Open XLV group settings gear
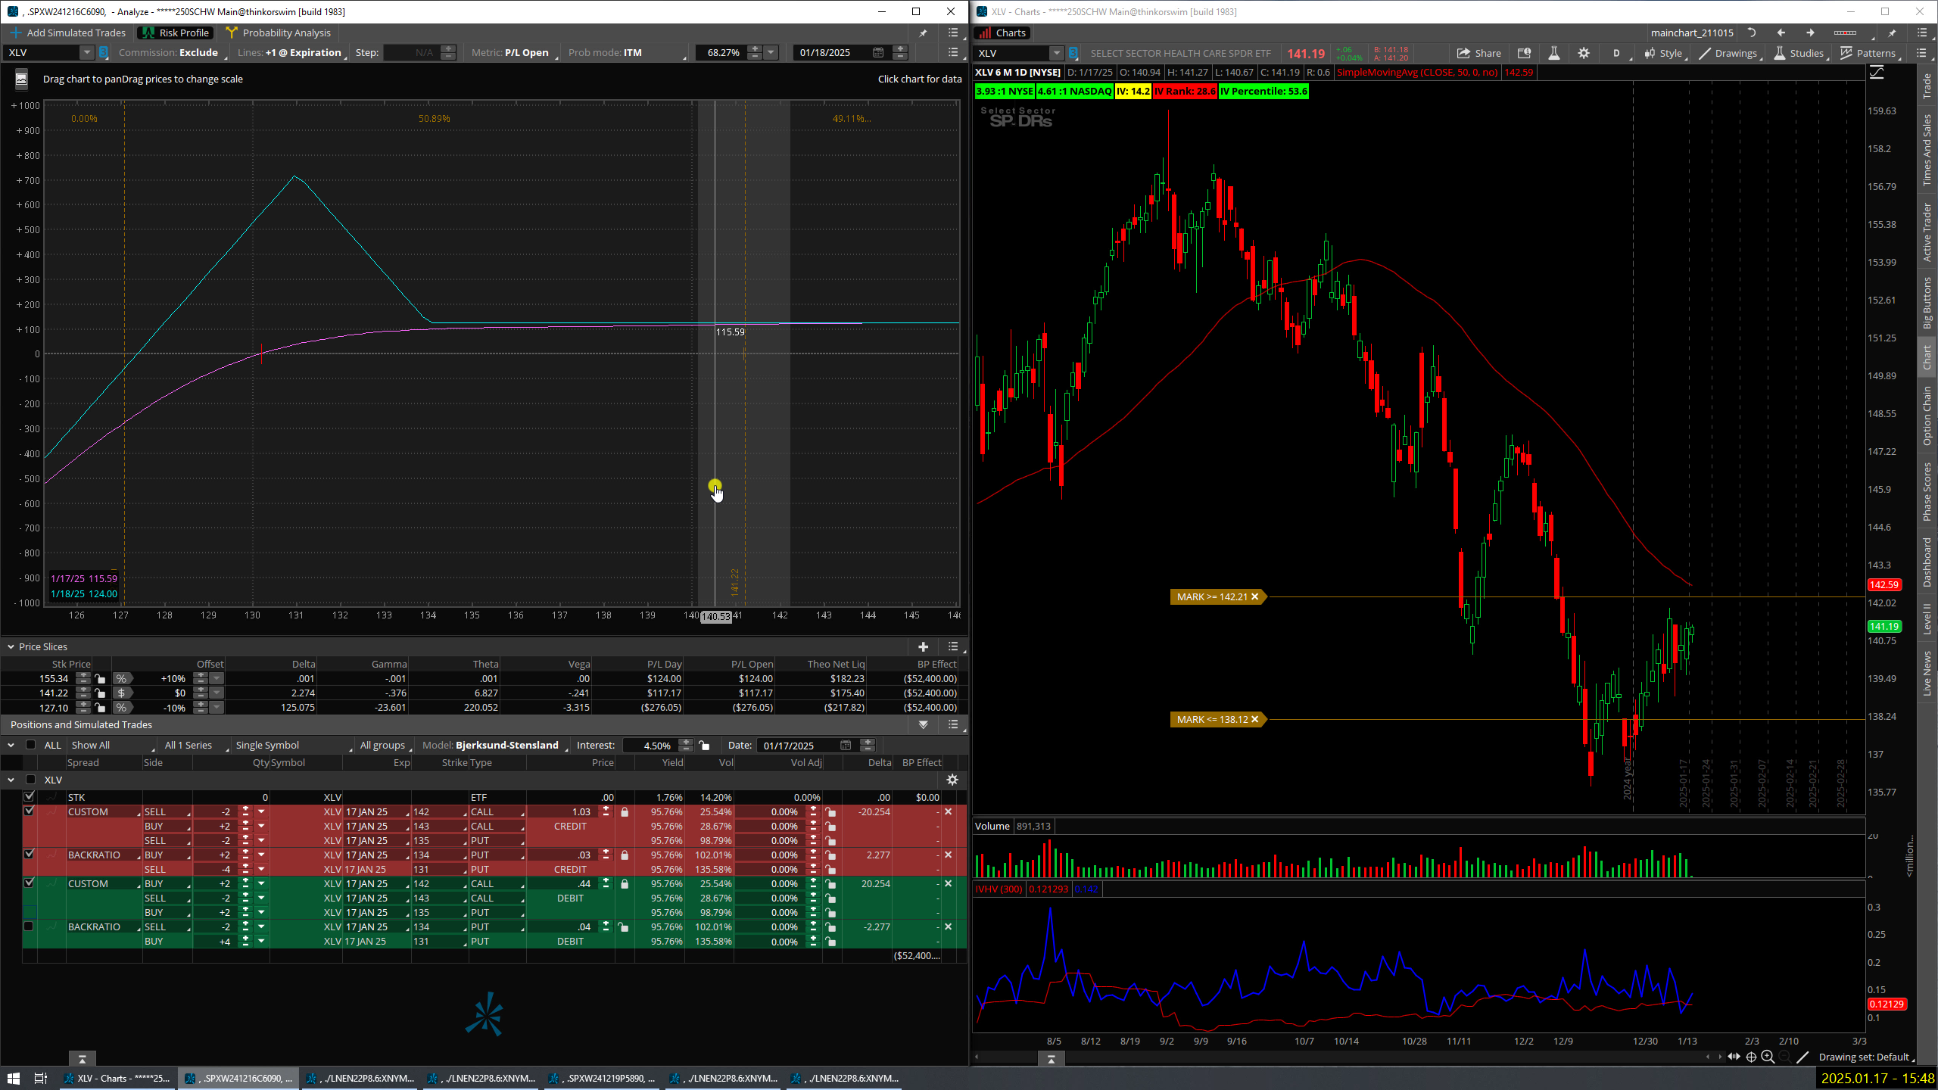Image resolution: width=1938 pixels, height=1090 pixels. coord(952,780)
